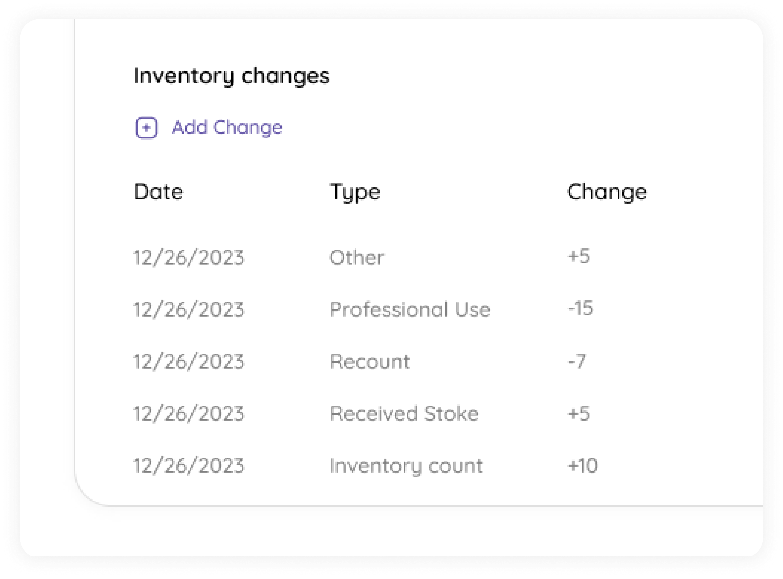
Task: Click the +10 change value
Action: pyautogui.click(x=583, y=466)
